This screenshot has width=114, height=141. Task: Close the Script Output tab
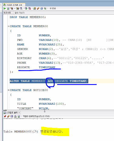19,113
